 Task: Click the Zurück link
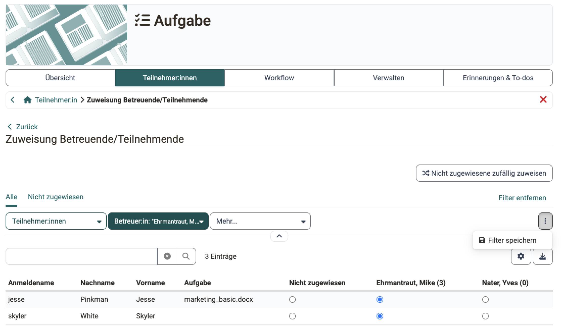(23, 127)
